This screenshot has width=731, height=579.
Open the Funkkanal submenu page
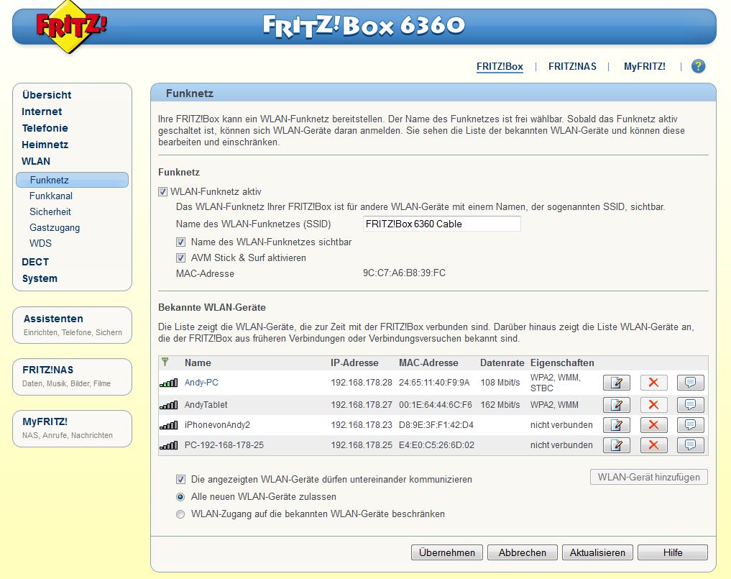(51, 196)
